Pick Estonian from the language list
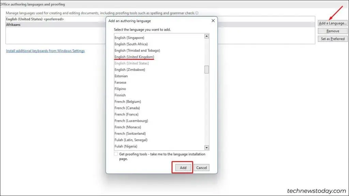Image resolution: width=349 pixels, height=196 pixels. pos(121,76)
